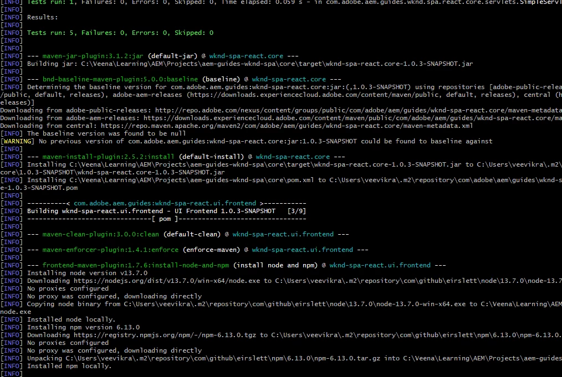Click the nodejs.org download URL line
This screenshot has height=377, width=562.
[294, 281]
